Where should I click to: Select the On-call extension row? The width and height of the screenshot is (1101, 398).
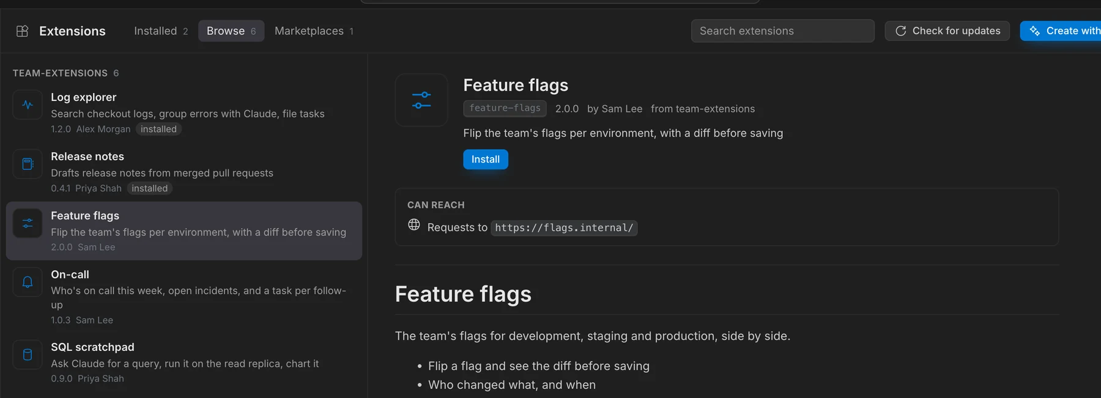click(183, 297)
